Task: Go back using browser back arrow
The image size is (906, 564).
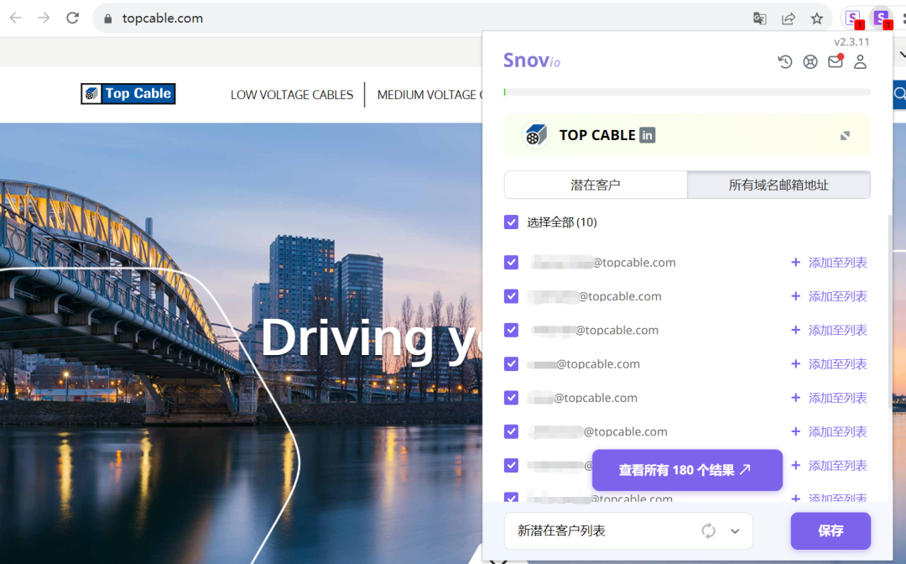Action: pos(16,18)
